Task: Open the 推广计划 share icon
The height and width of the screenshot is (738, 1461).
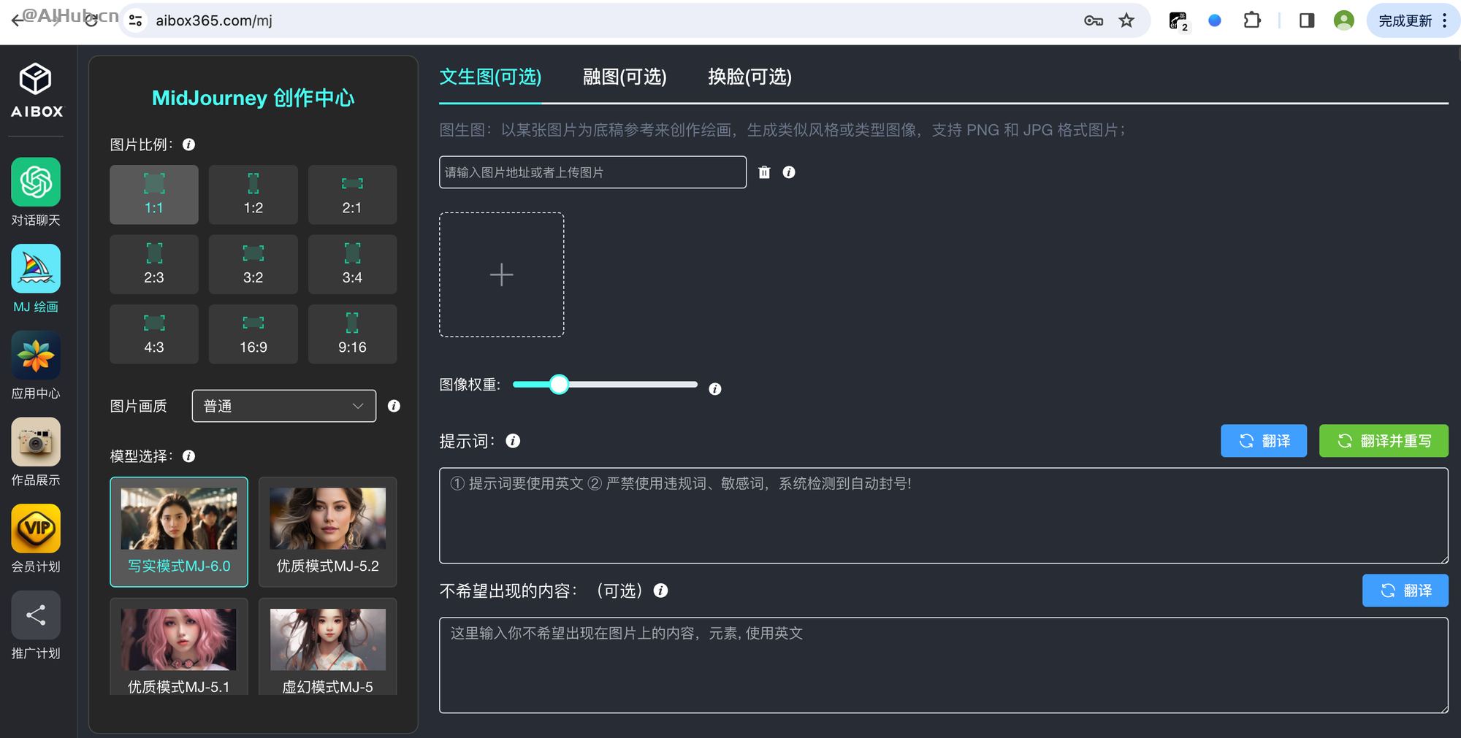Action: click(x=36, y=615)
